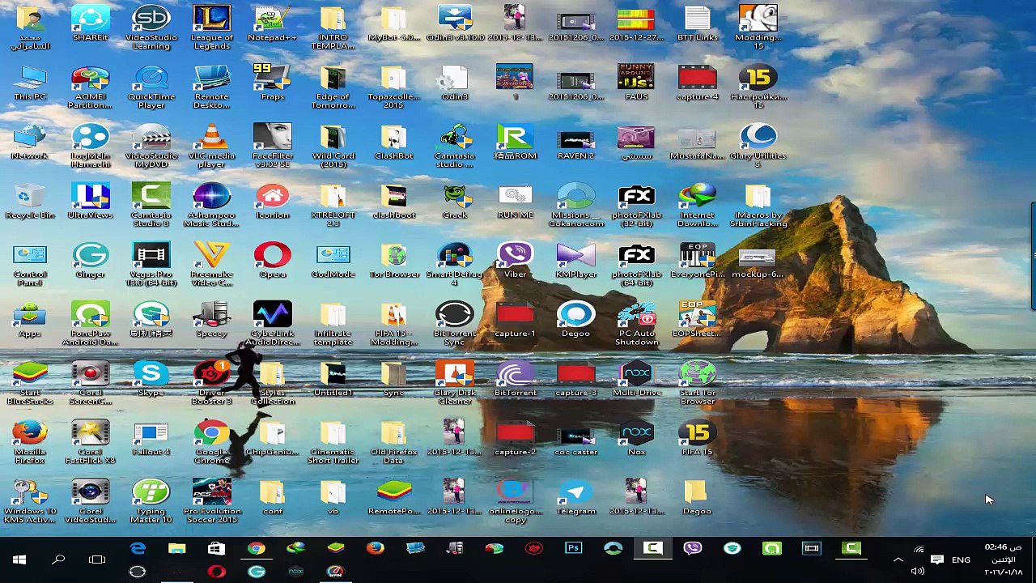Click the Corel FastFlick X8 icon
Image resolution: width=1036 pixels, height=583 pixels.
[90, 442]
